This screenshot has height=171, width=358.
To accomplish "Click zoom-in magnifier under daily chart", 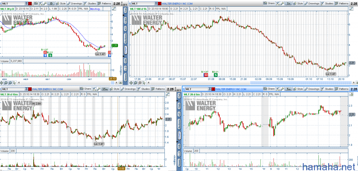I will click(x=6, y=83).
